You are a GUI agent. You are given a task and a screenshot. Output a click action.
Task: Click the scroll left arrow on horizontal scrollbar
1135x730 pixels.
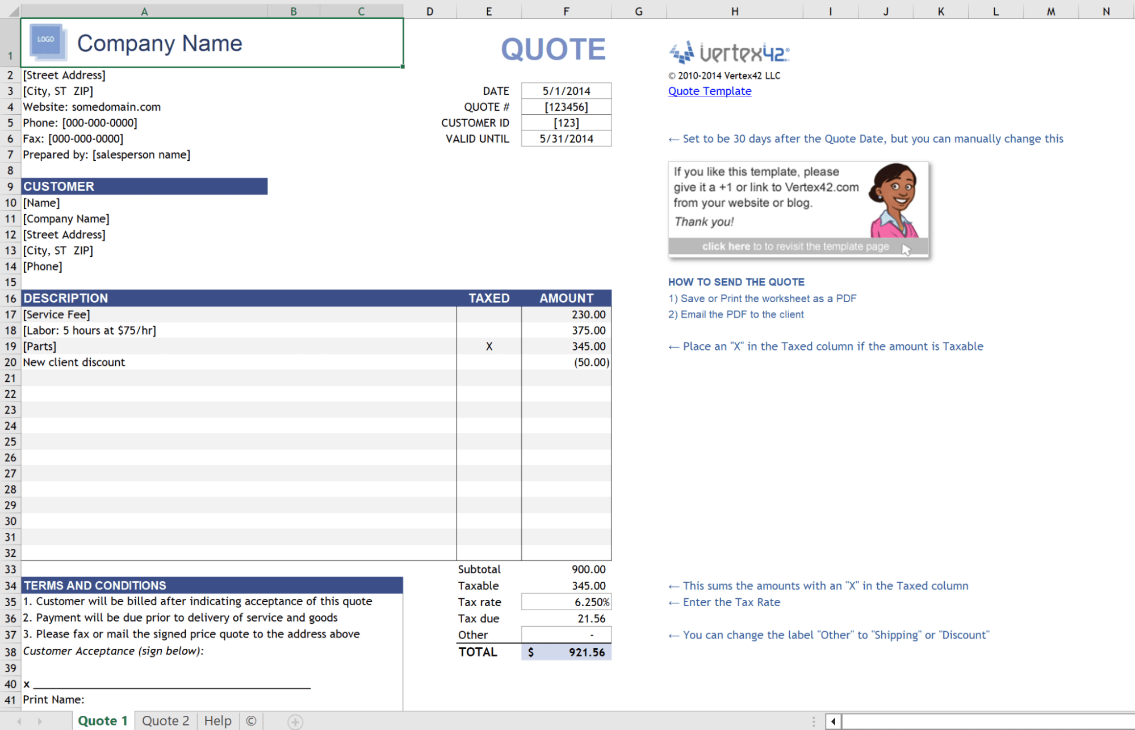(833, 721)
